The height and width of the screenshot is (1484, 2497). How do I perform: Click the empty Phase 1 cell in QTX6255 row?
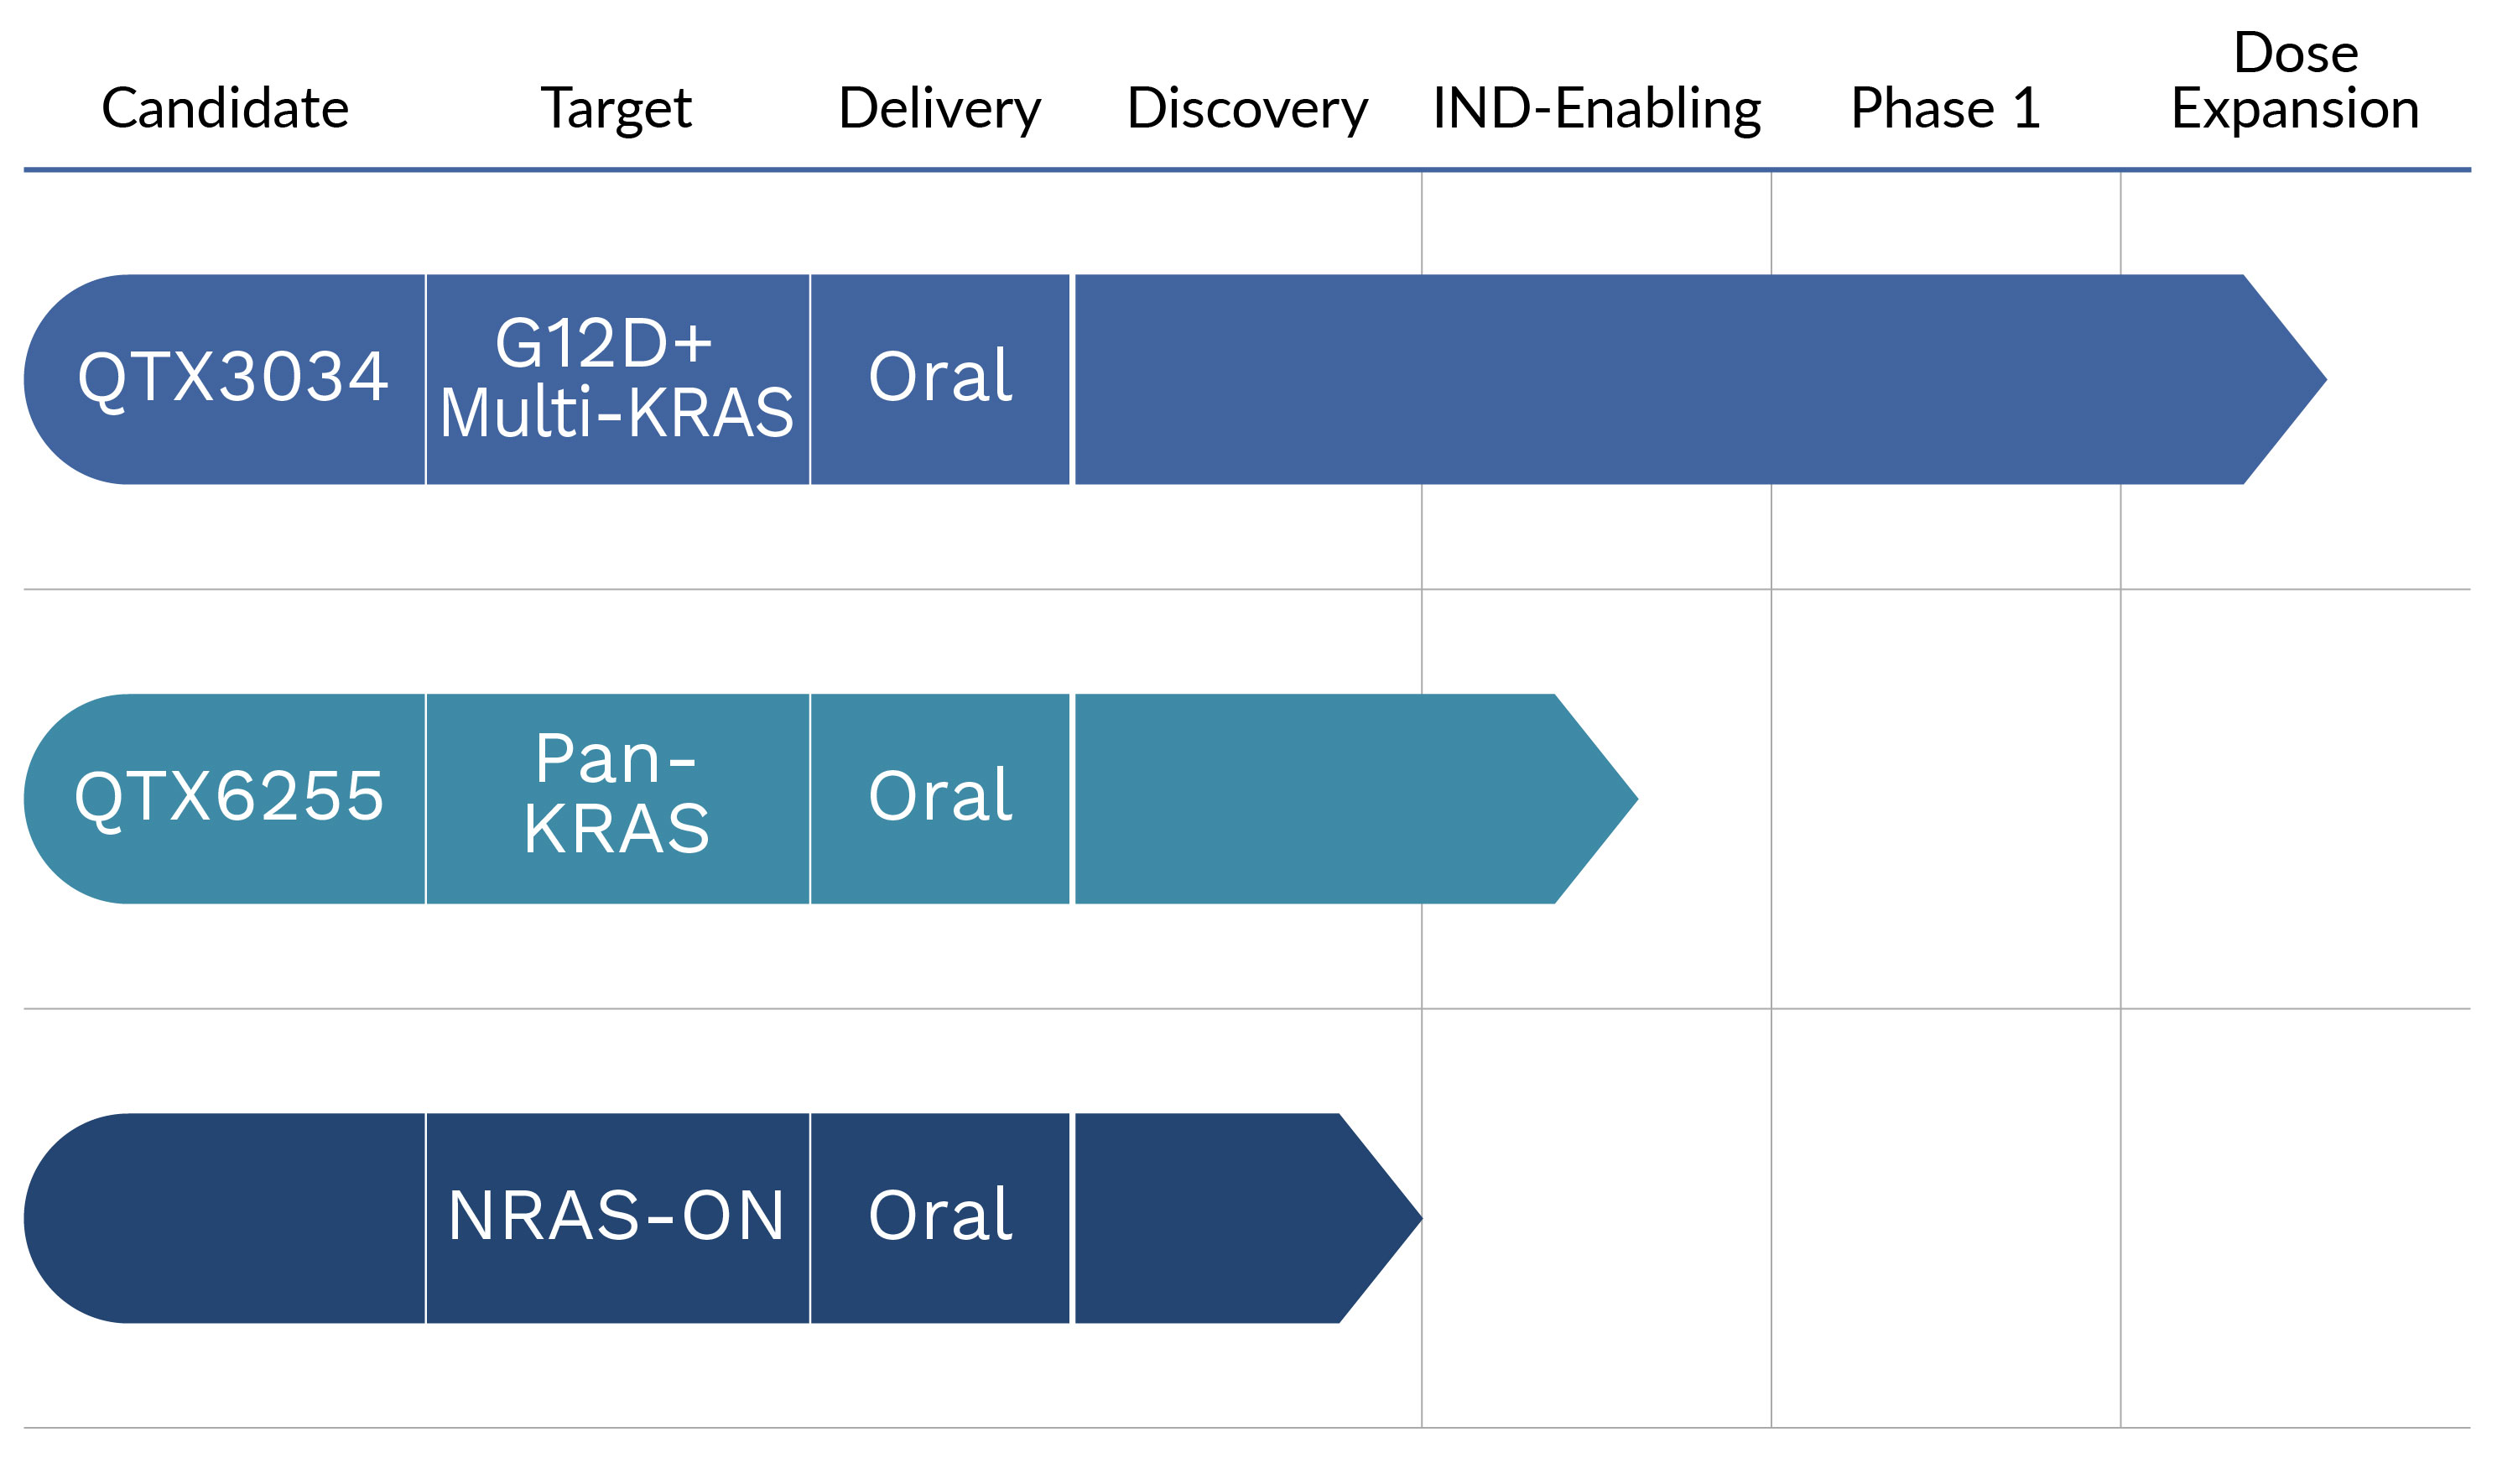tap(1944, 798)
